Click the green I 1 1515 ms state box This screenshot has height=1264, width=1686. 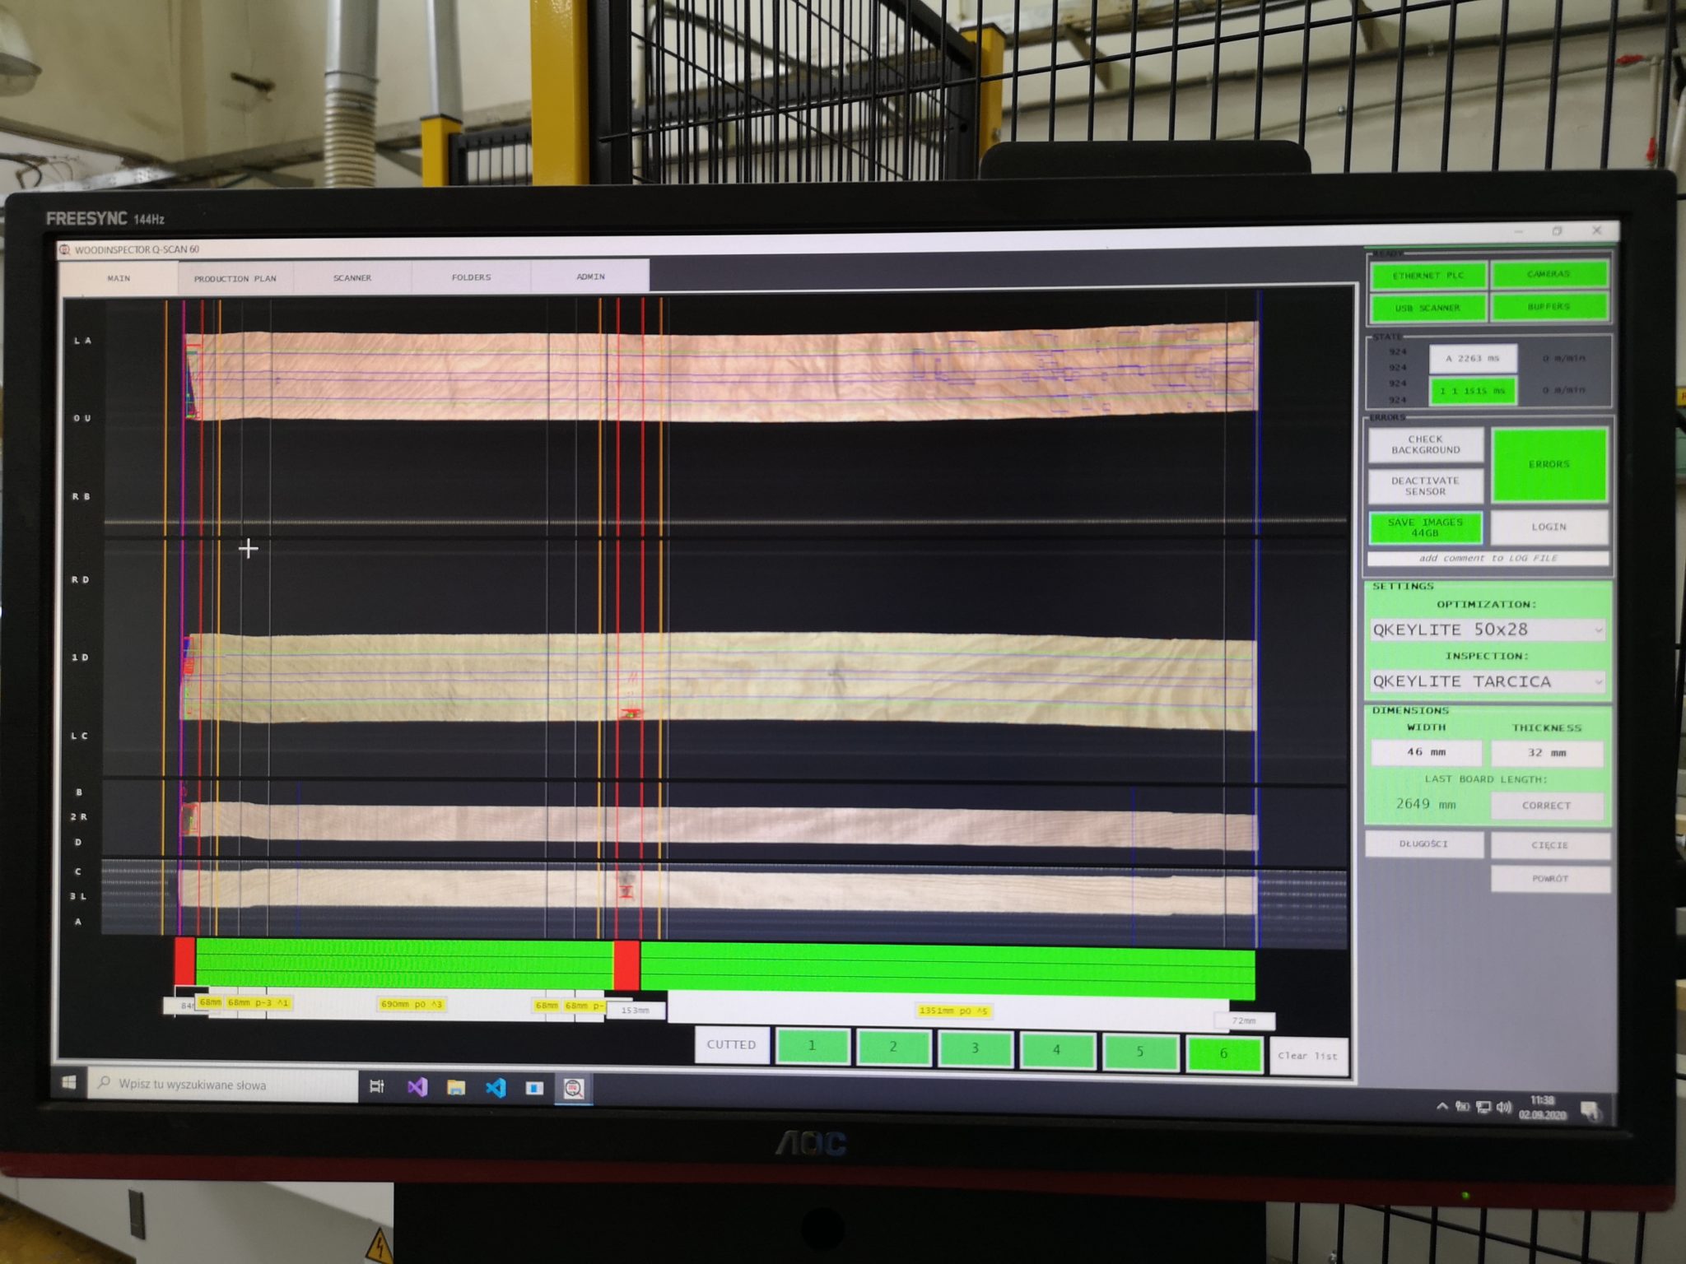pos(1473,391)
